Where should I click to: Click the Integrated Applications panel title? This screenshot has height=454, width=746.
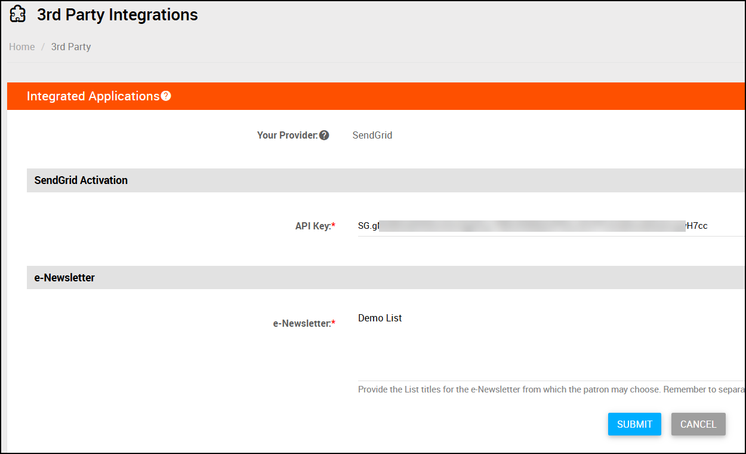point(93,96)
